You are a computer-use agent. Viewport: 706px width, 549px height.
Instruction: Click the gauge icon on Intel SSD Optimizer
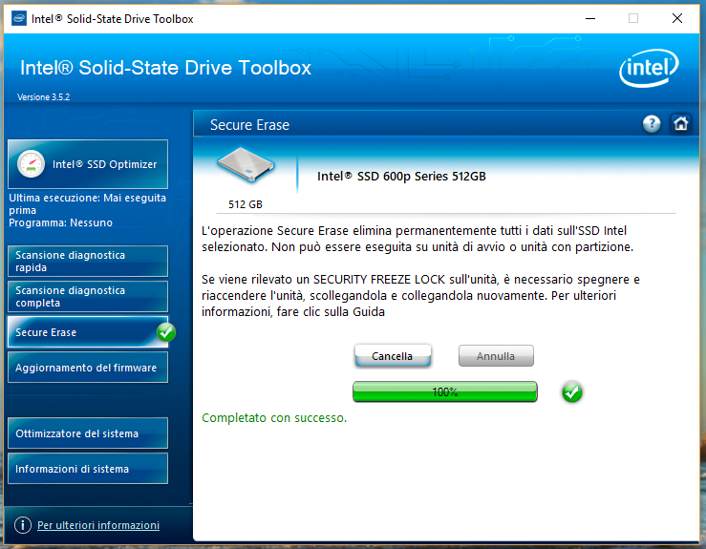point(31,164)
